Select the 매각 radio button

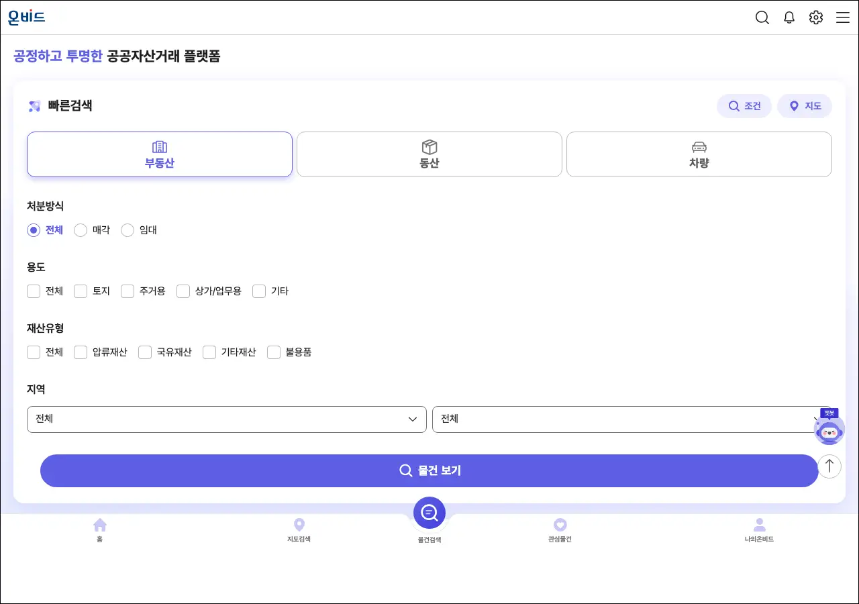[x=81, y=230]
